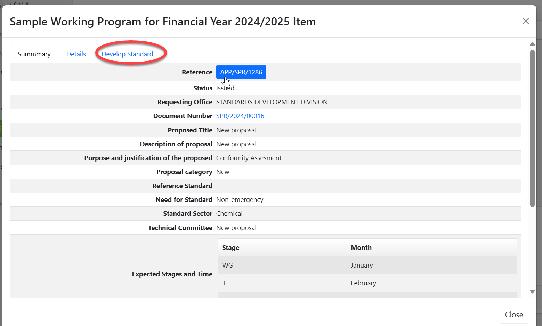542x326 pixels.
Task: Click the Issued status value
Action: coord(225,88)
